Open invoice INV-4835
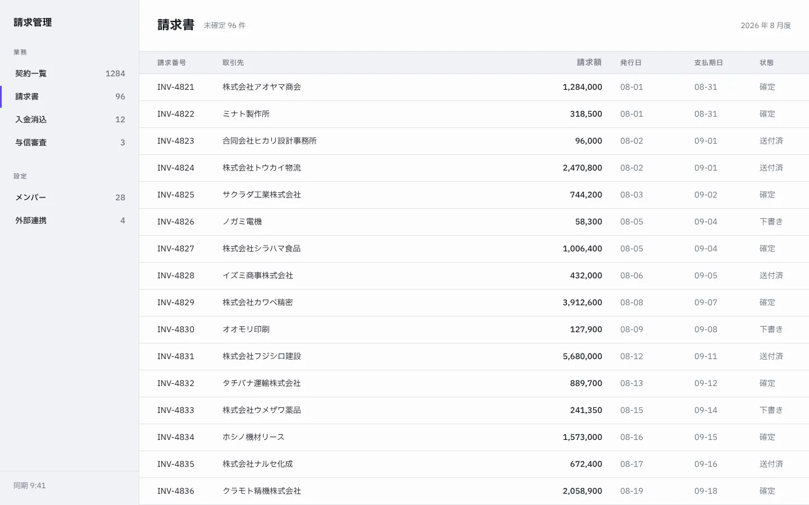This screenshot has width=809, height=505. coord(176,464)
